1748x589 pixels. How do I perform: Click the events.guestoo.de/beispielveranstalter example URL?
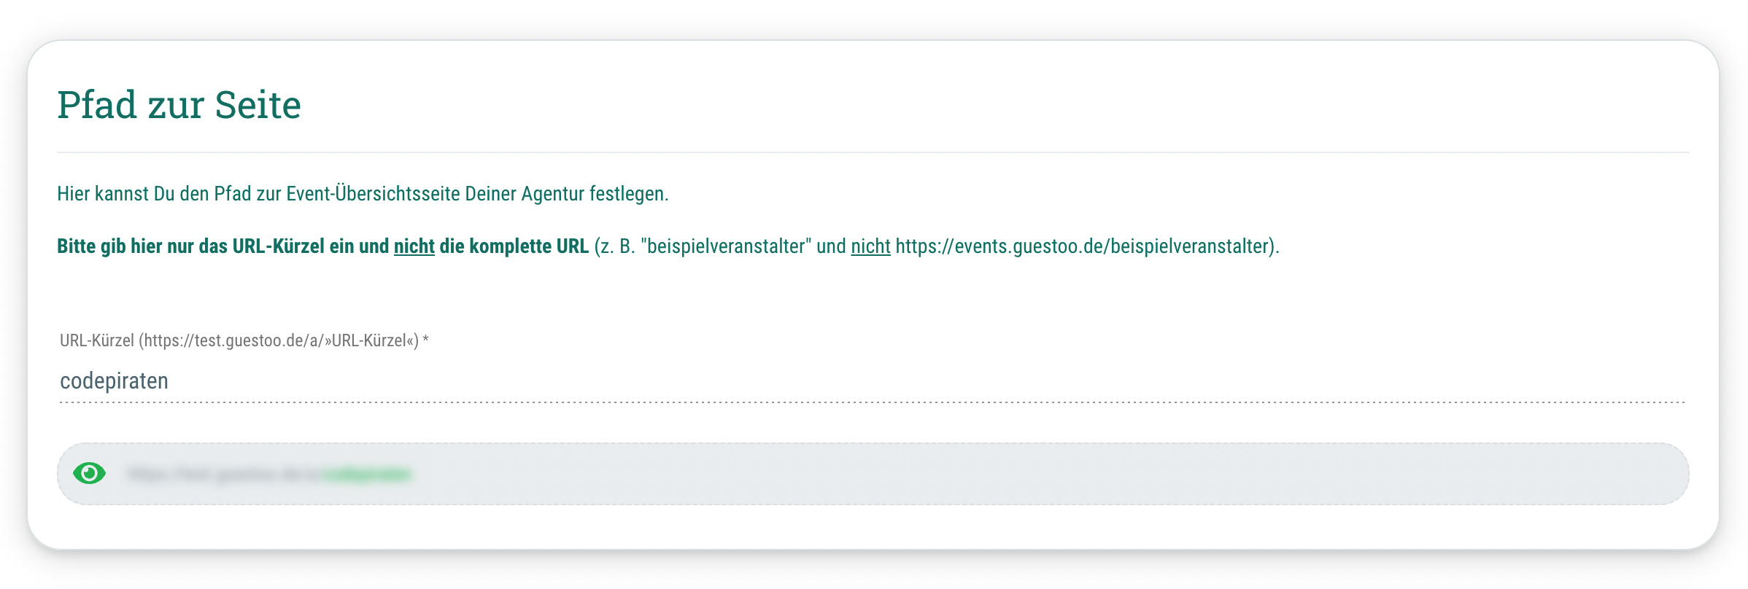[x=1085, y=246]
